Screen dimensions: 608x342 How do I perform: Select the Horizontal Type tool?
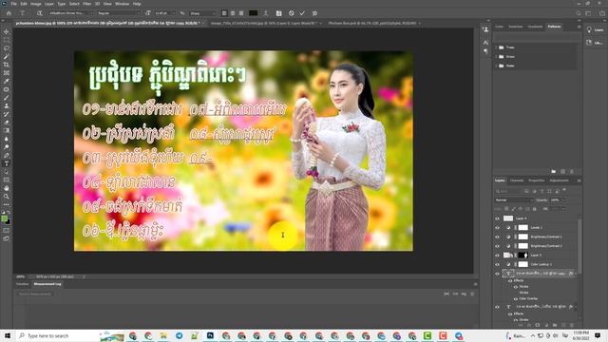click(x=7, y=163)
